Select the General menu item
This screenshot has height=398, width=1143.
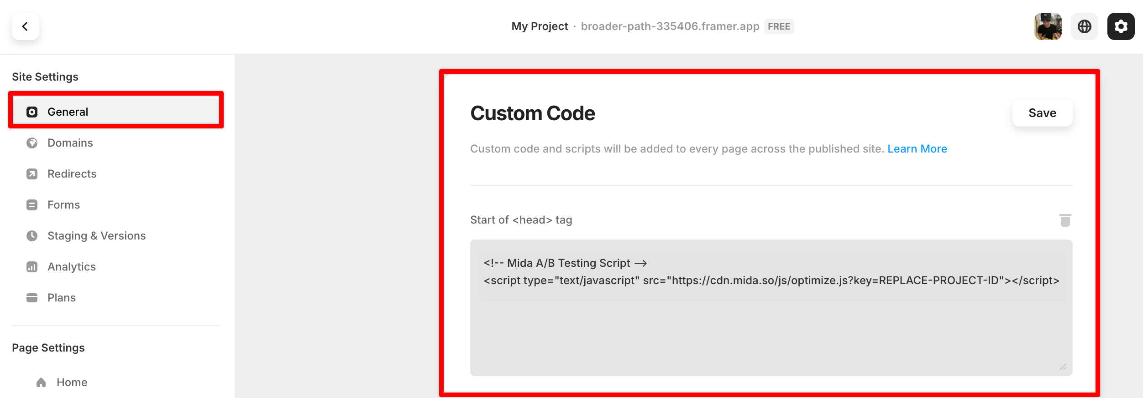116,112
